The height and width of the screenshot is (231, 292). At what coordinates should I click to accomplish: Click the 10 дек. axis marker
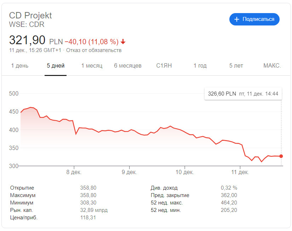[x=185, y=172]
